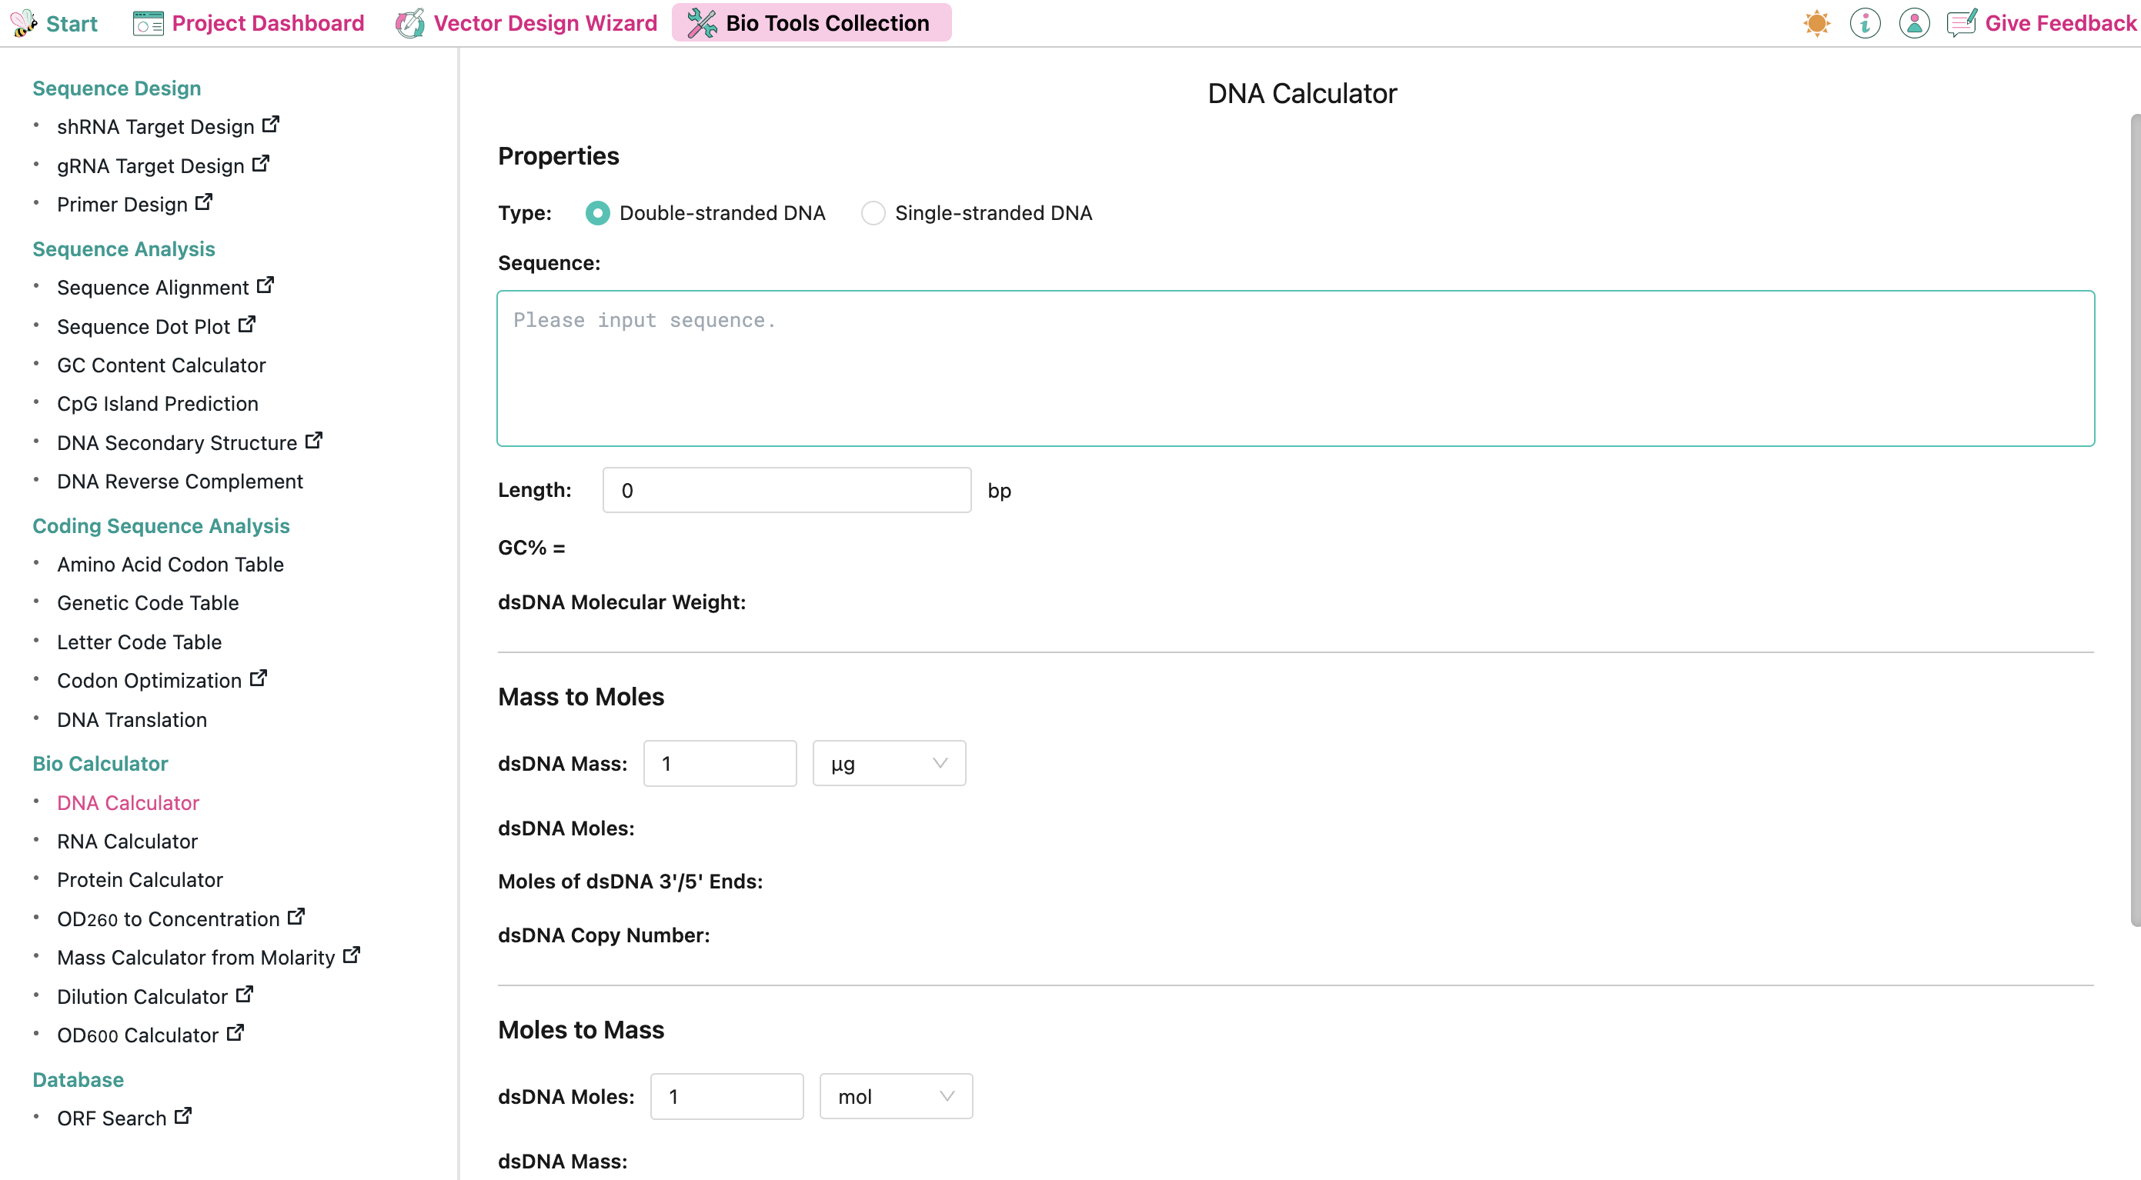Viewport: 2141px width, 1180px height.
Task: Open GC Content Calculator tool
Action: click(x=162, y=365)
